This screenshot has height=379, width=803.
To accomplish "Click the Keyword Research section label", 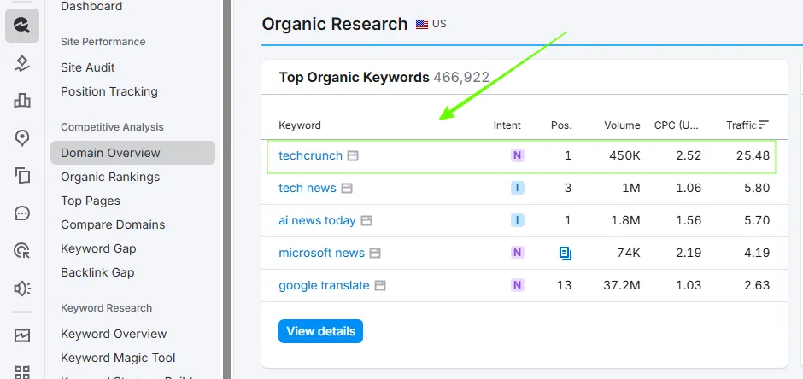I will [106, 308].
